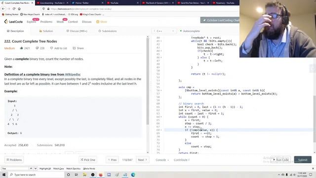Image resolution: width=316 pixels, height=178 pixels.
Task: Open Firefox taskbar icon
Action: (101, 175)
